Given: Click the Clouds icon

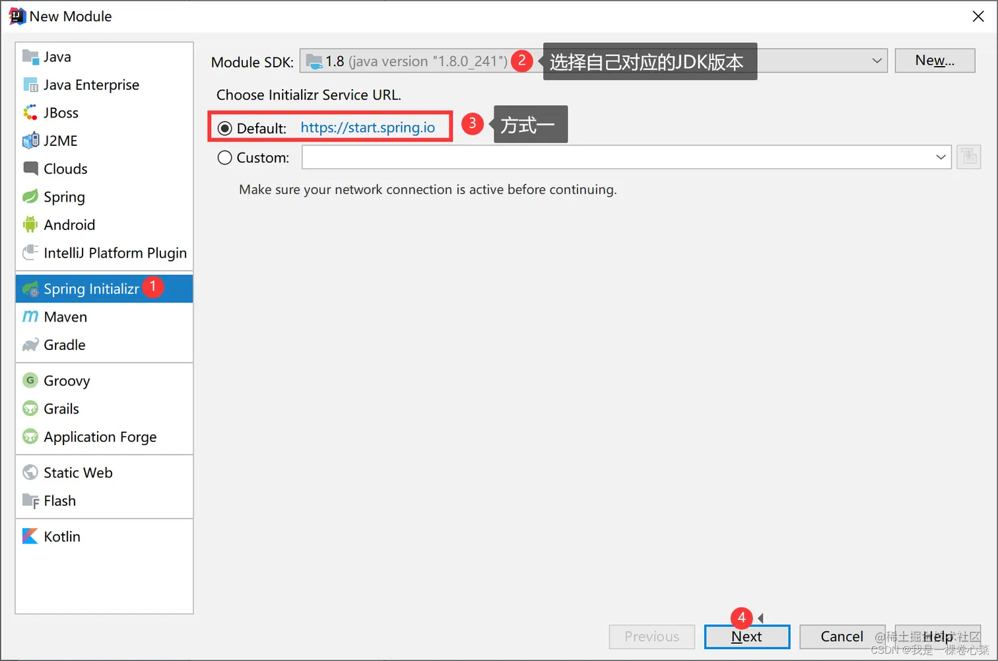Looking at the screenshot, I should [x=30, y=168].
